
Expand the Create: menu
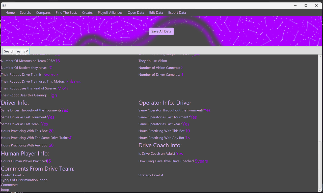(x=87, y=13)
